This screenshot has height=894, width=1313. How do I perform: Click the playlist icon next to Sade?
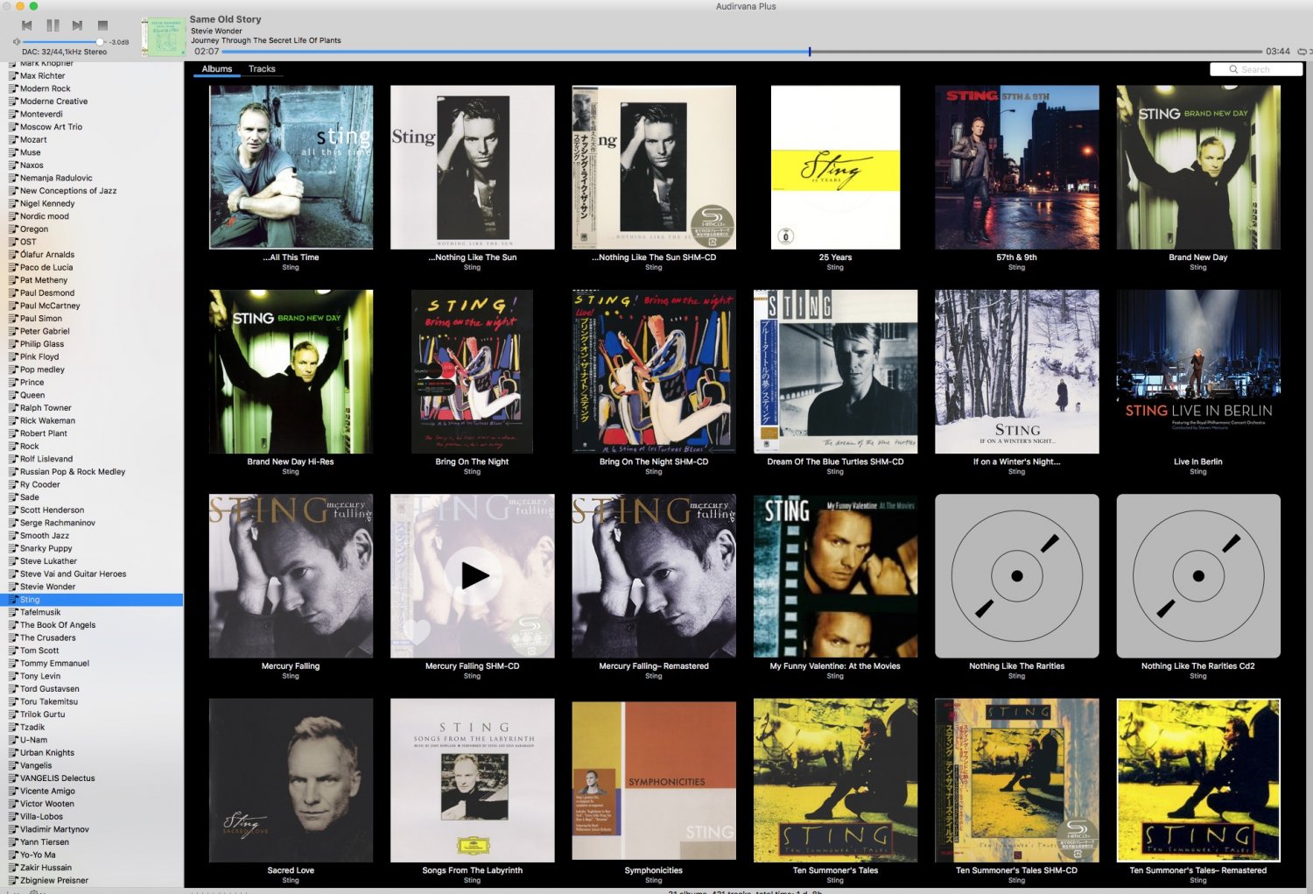[x=12, y=497]
